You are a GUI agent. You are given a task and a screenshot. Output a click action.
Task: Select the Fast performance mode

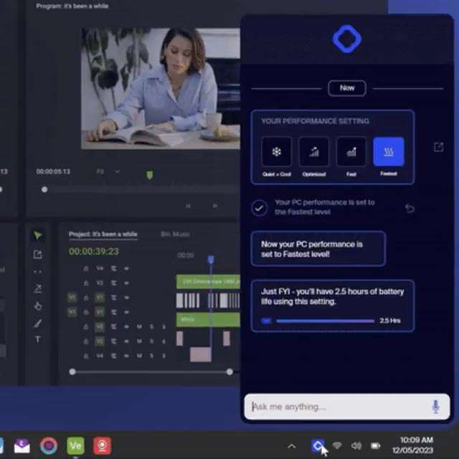click(351, 151)
